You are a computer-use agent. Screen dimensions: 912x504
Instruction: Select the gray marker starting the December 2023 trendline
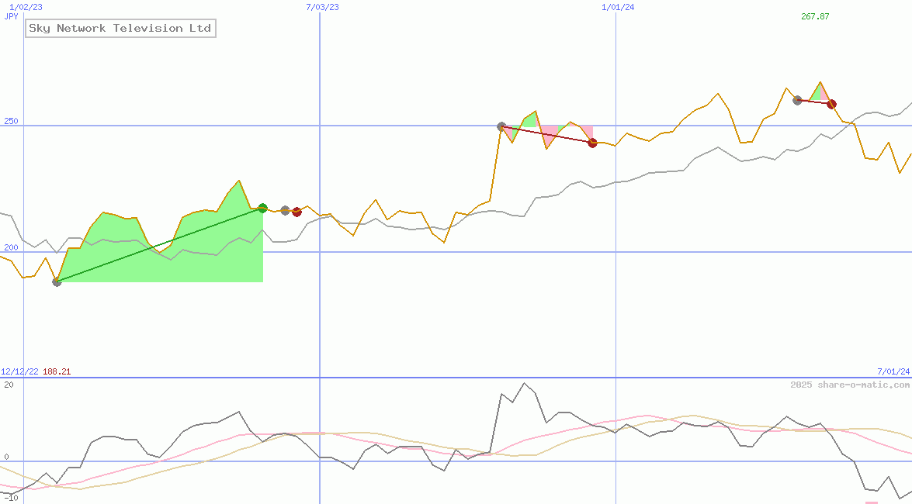796,98
